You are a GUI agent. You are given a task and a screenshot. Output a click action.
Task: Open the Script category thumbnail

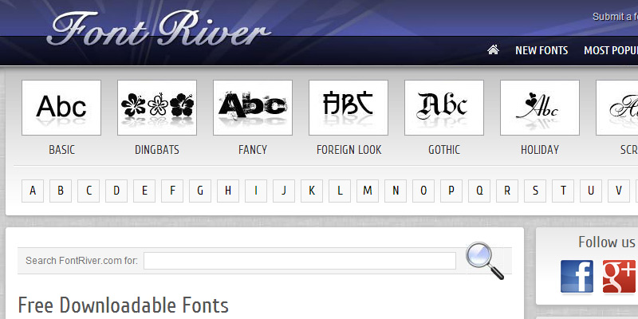[616, 108]
